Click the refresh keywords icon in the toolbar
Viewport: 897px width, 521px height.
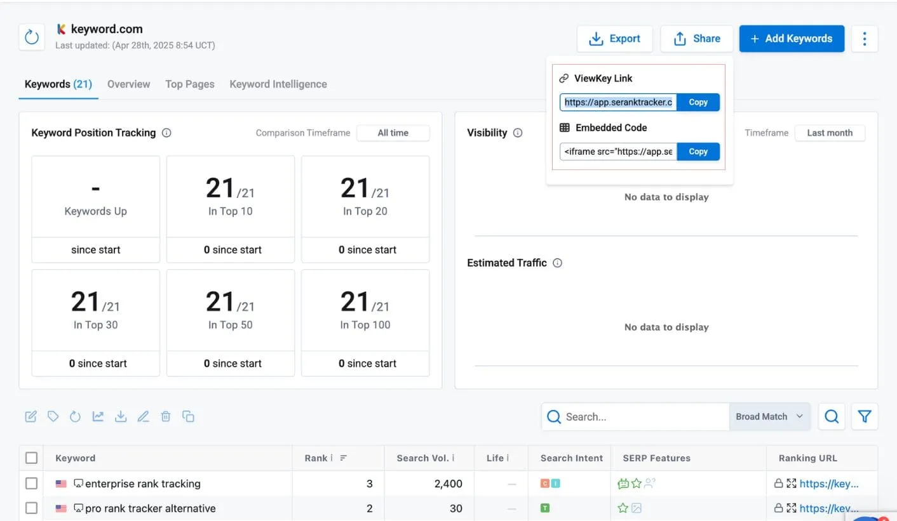tap(76, 416)
